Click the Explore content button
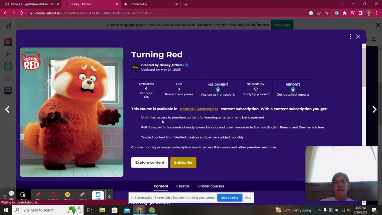The height and width of the screenshot is (215, 382). tap(150, 162)
